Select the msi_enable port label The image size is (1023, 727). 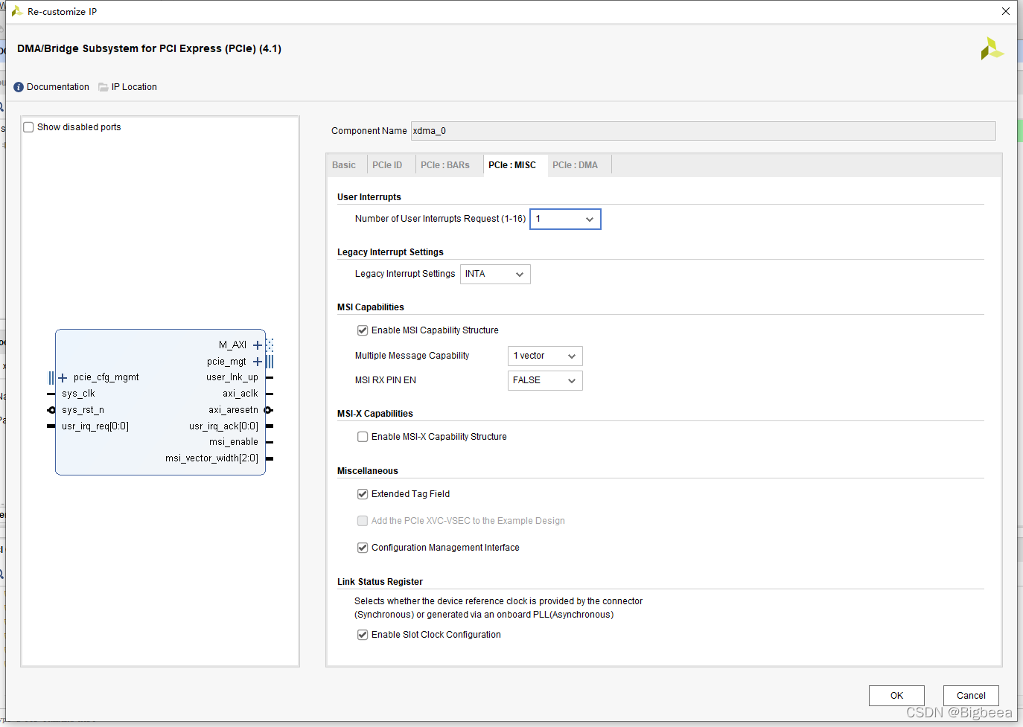pos(234,442)
